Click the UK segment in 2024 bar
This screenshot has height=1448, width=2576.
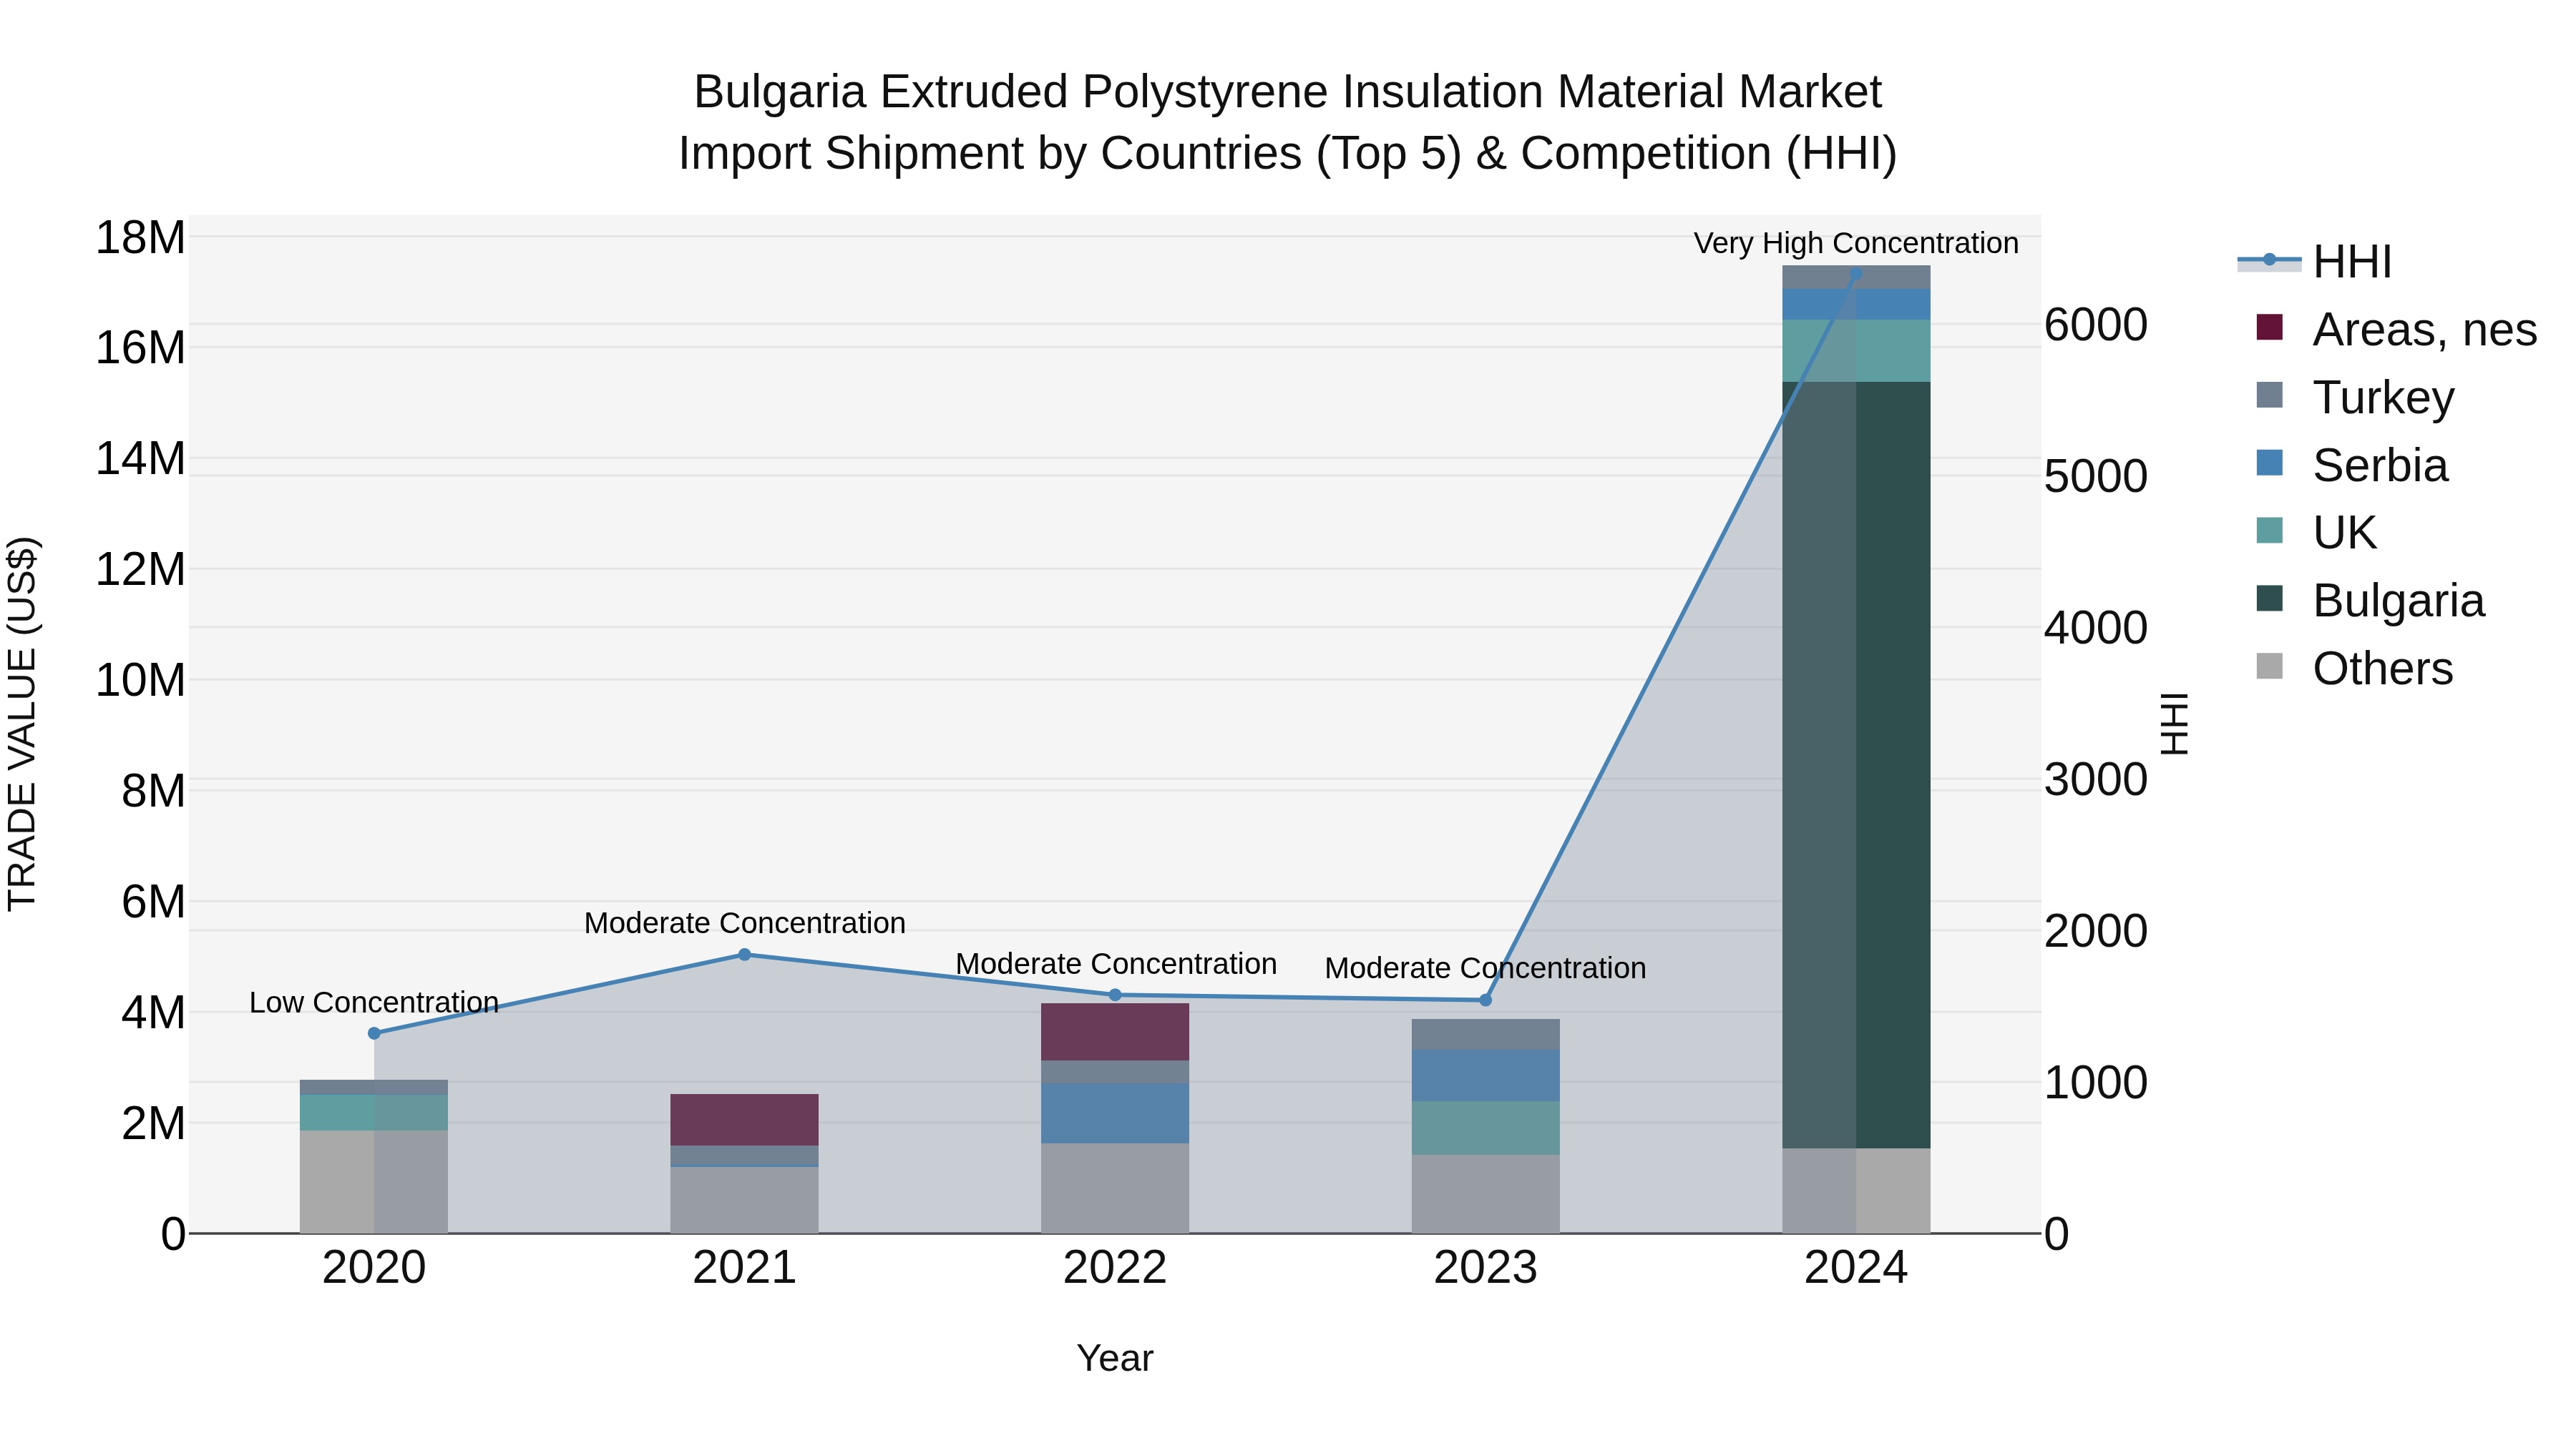[x=1856, y=351]
